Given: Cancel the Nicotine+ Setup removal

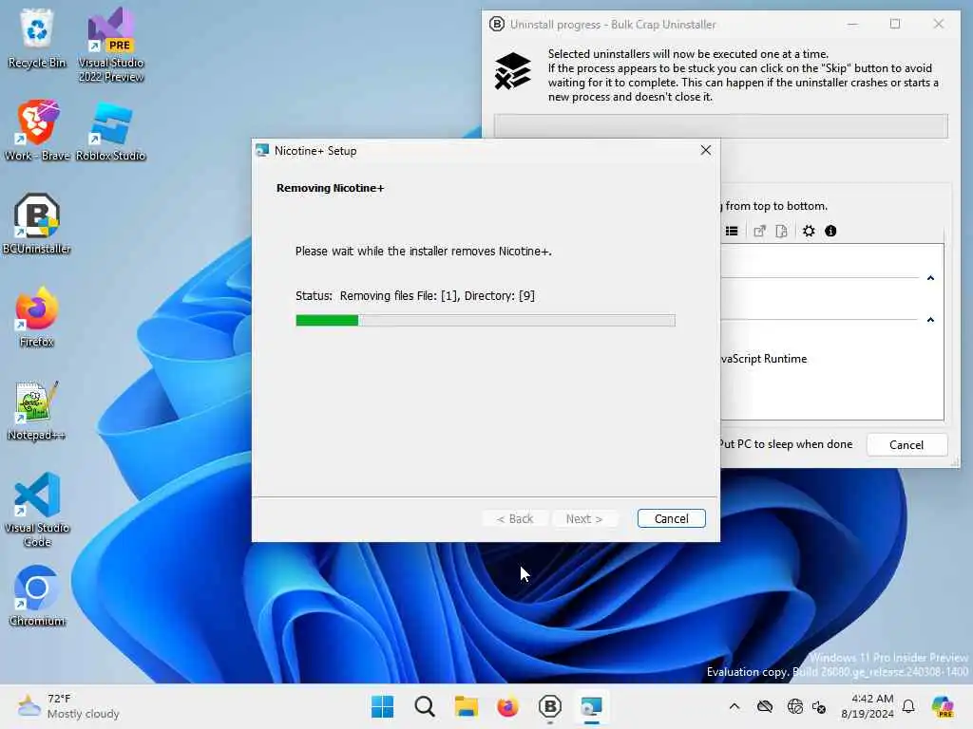Looking at the screenshot, I should (671, 518).
